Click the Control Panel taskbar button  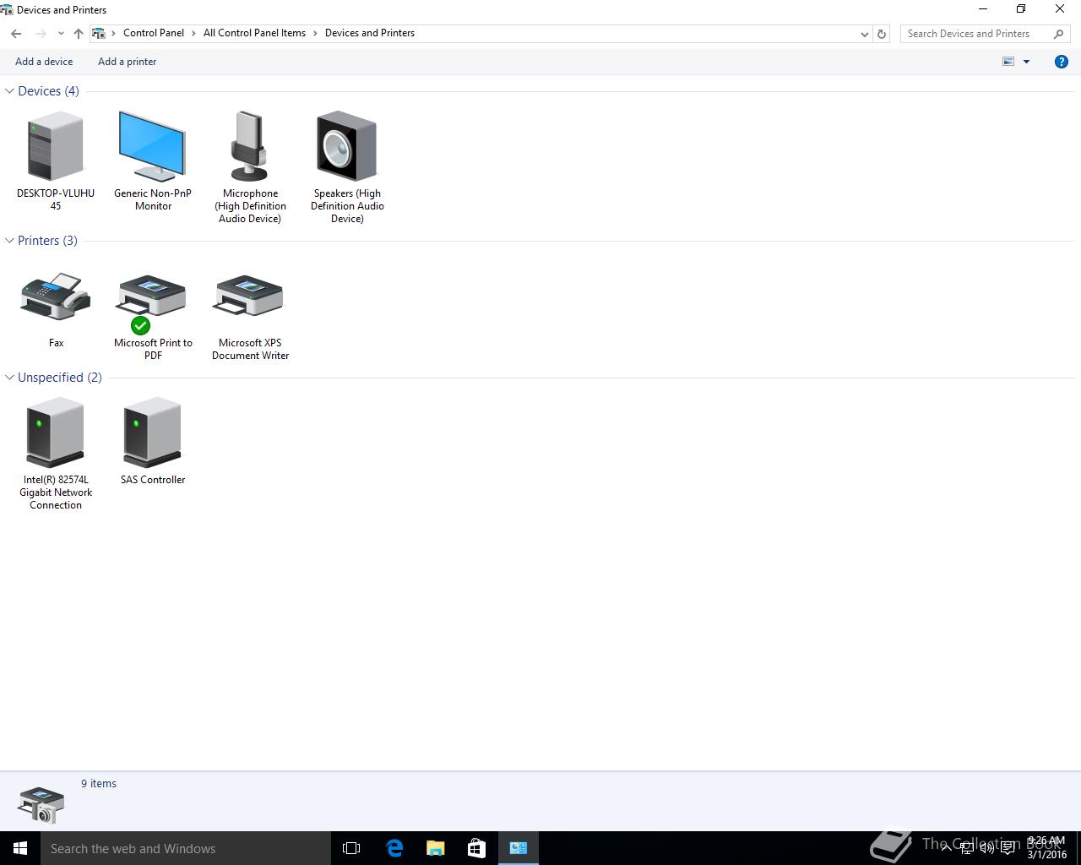[x=519, y=848]
